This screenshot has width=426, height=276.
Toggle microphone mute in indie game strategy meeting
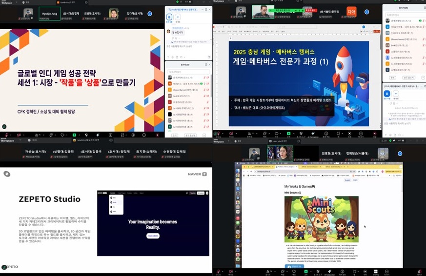point(6,135)
